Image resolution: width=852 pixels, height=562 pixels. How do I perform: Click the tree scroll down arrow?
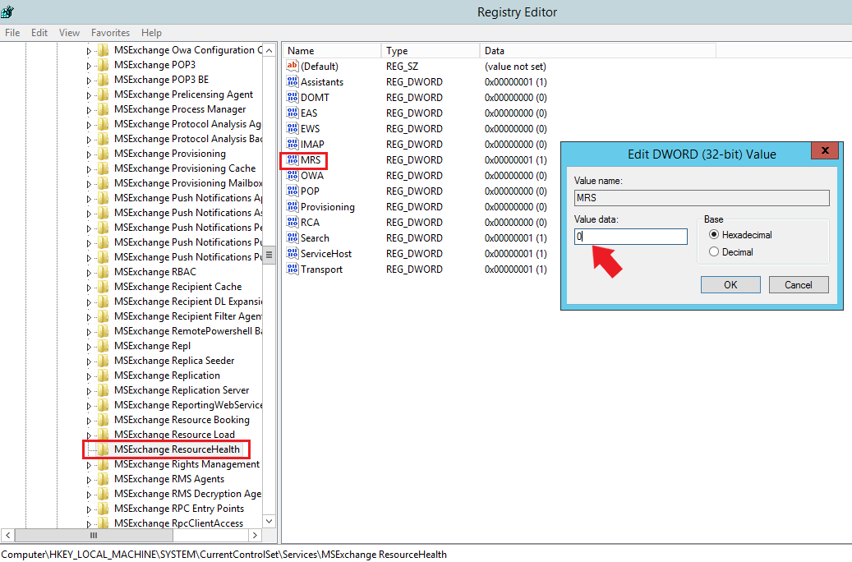click(269, 521)
